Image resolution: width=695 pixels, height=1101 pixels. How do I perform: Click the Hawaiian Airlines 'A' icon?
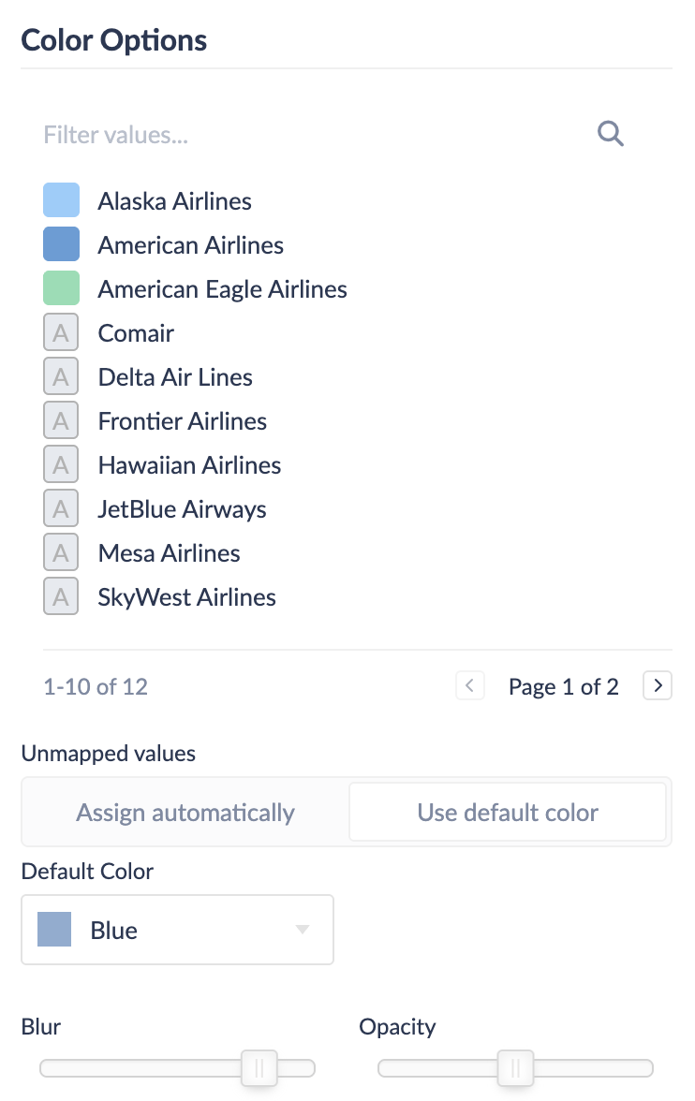coord(61,465)
